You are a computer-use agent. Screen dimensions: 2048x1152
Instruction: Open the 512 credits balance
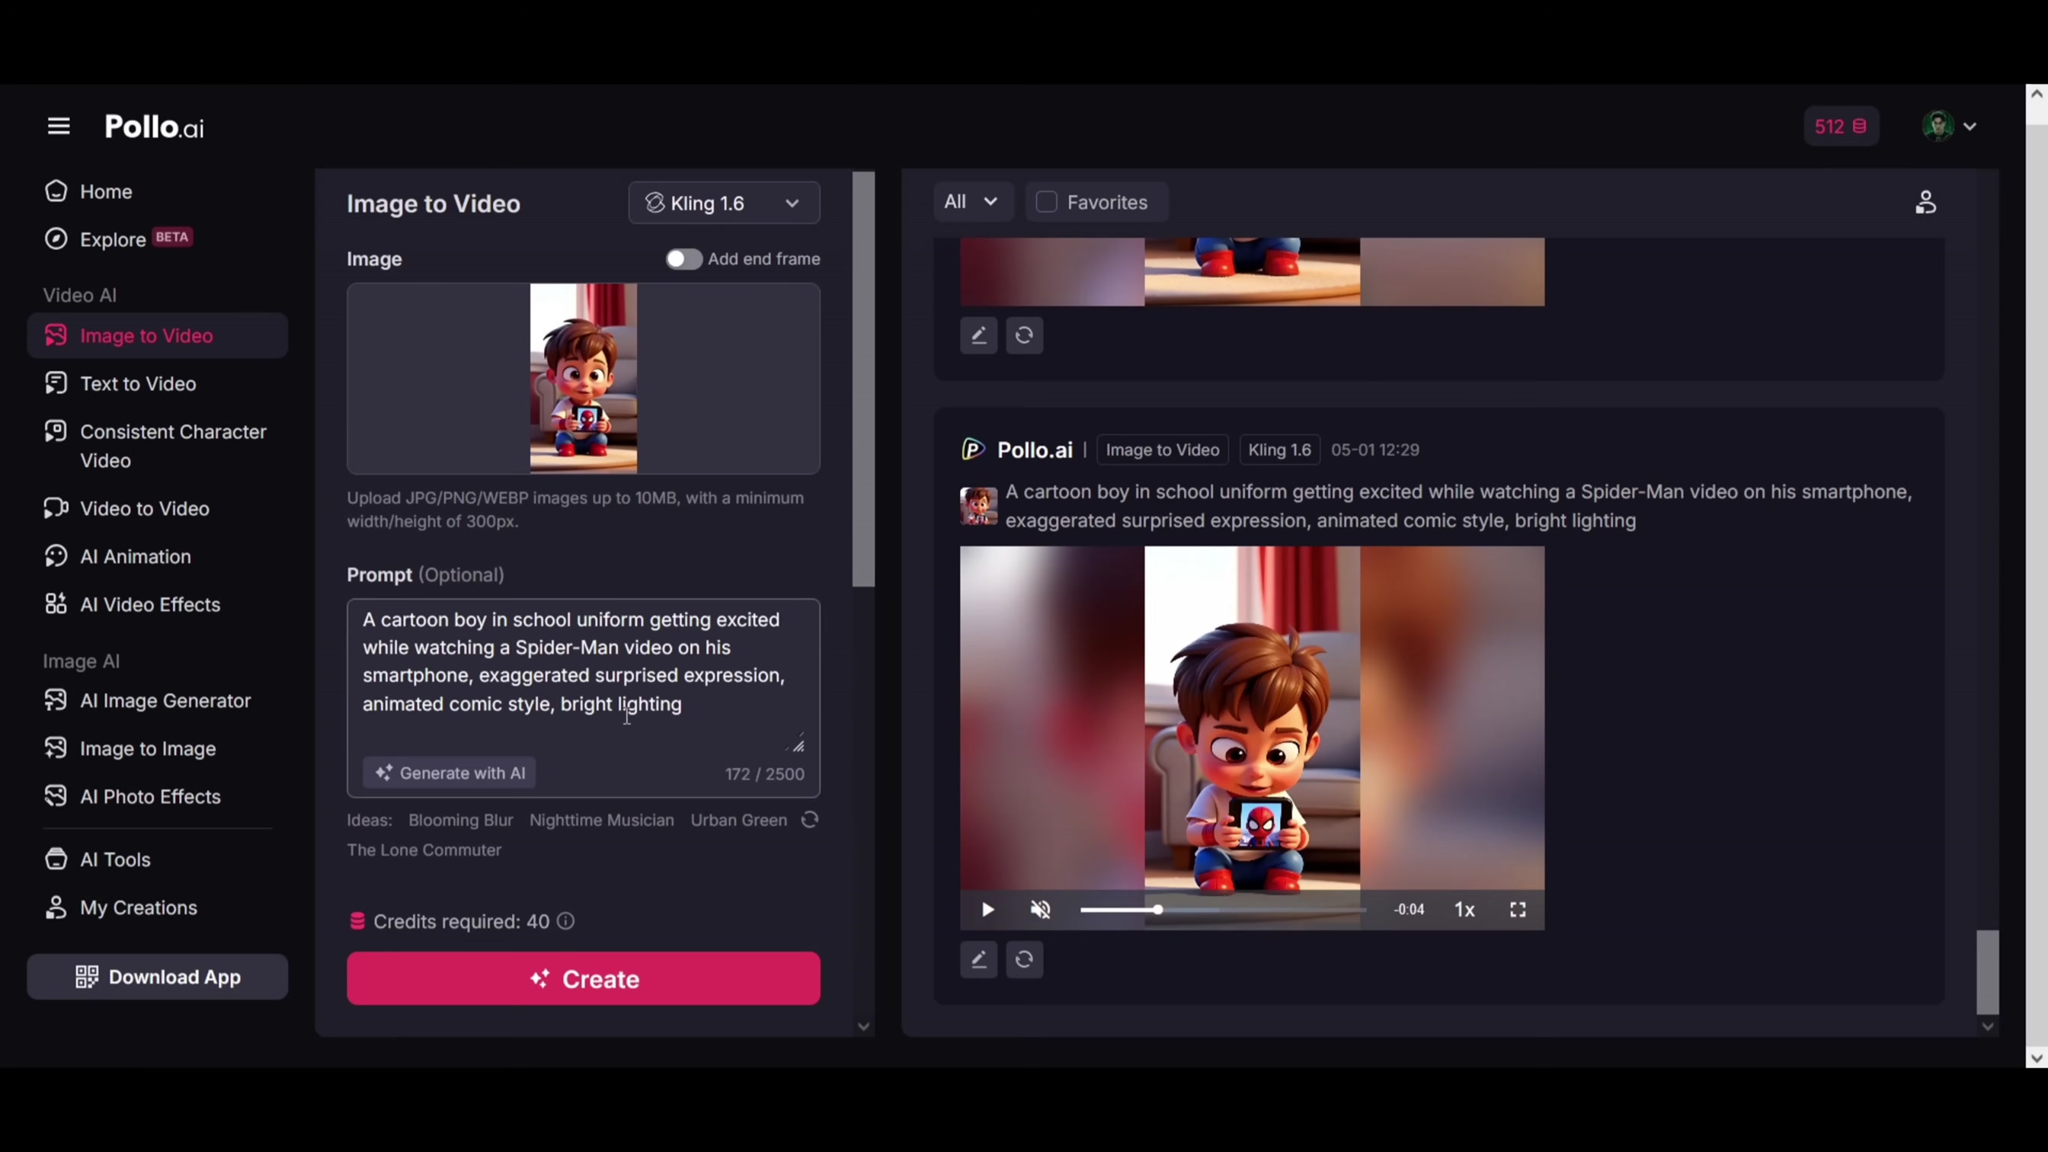click(x=1841, y=126)
